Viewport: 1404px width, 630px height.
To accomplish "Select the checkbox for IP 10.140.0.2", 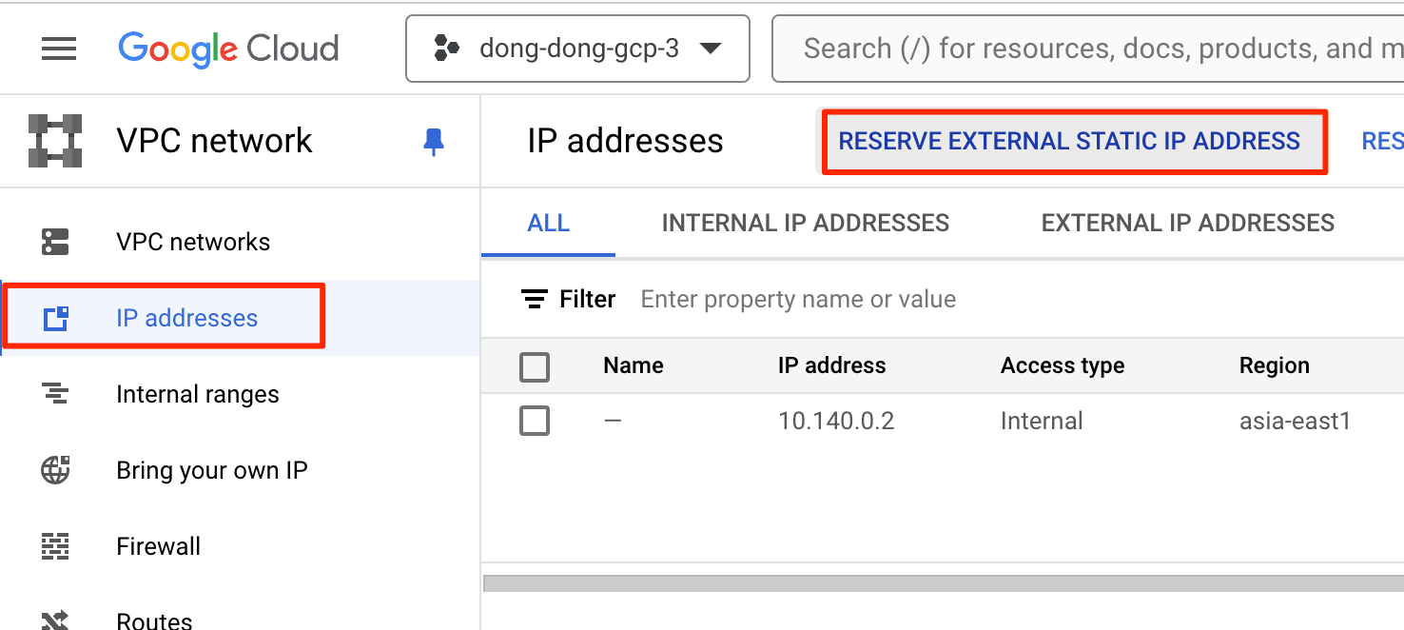I will pos(535,421).
